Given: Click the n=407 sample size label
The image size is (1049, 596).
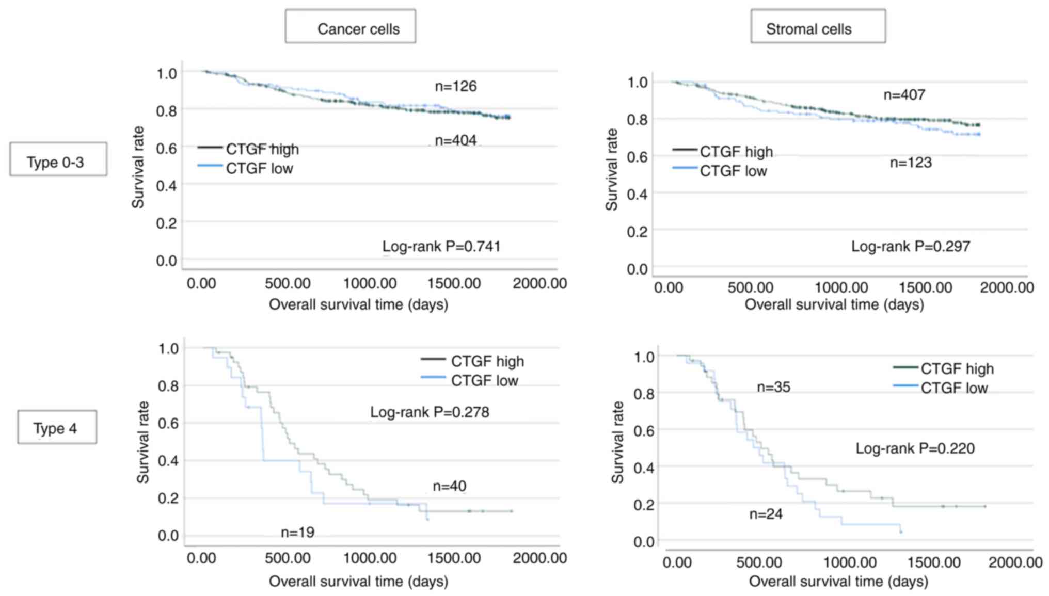Looking at the screenshot, I should 904,95.
